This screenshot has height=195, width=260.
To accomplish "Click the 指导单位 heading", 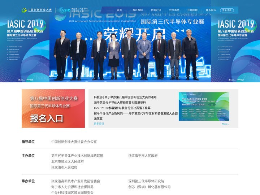I will 28,142.
